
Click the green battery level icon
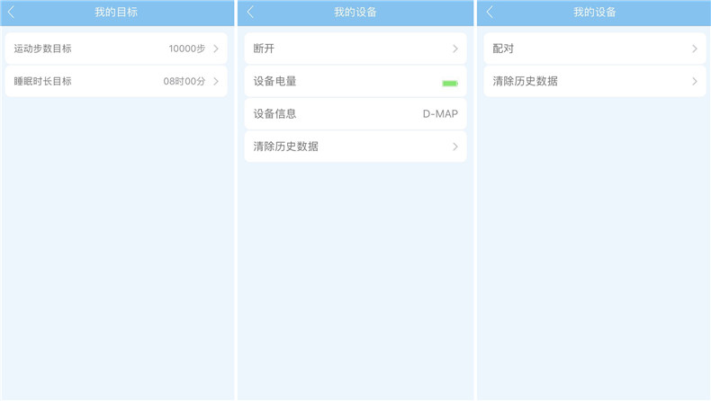pyautogui.click(x=450, y=83)
